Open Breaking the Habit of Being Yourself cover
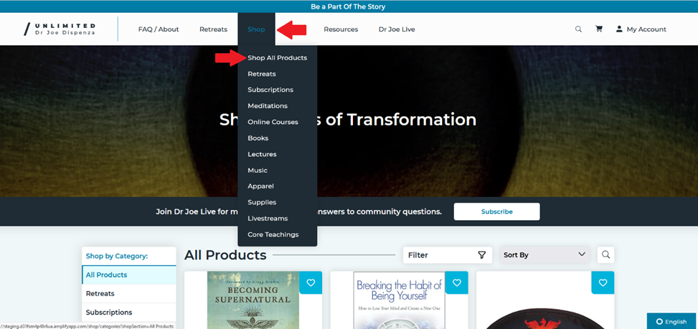The width and height of the screenshot is (698, 329). [x=400, y=300]
